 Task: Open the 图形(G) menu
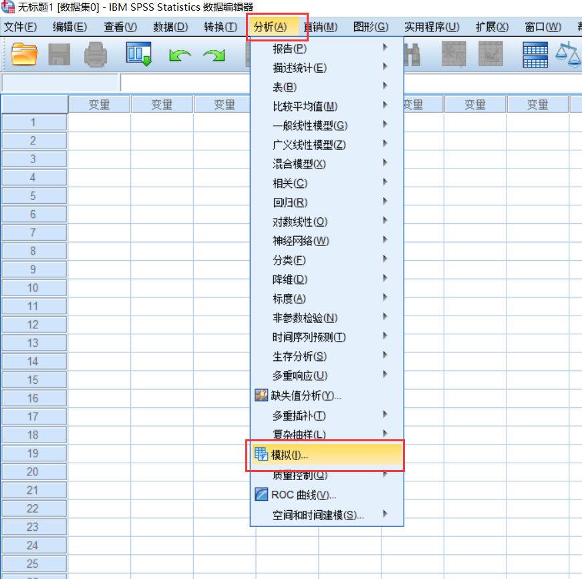(x=371, y=27)
